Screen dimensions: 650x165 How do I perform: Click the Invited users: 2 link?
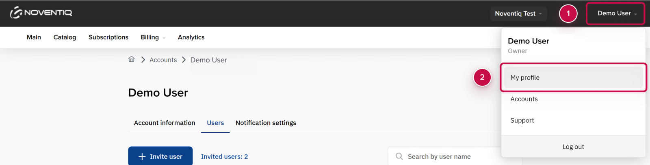pos(224,156)
